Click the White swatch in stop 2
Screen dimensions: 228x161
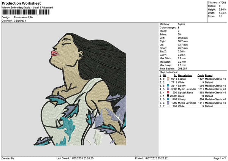[x=167, y=82]
